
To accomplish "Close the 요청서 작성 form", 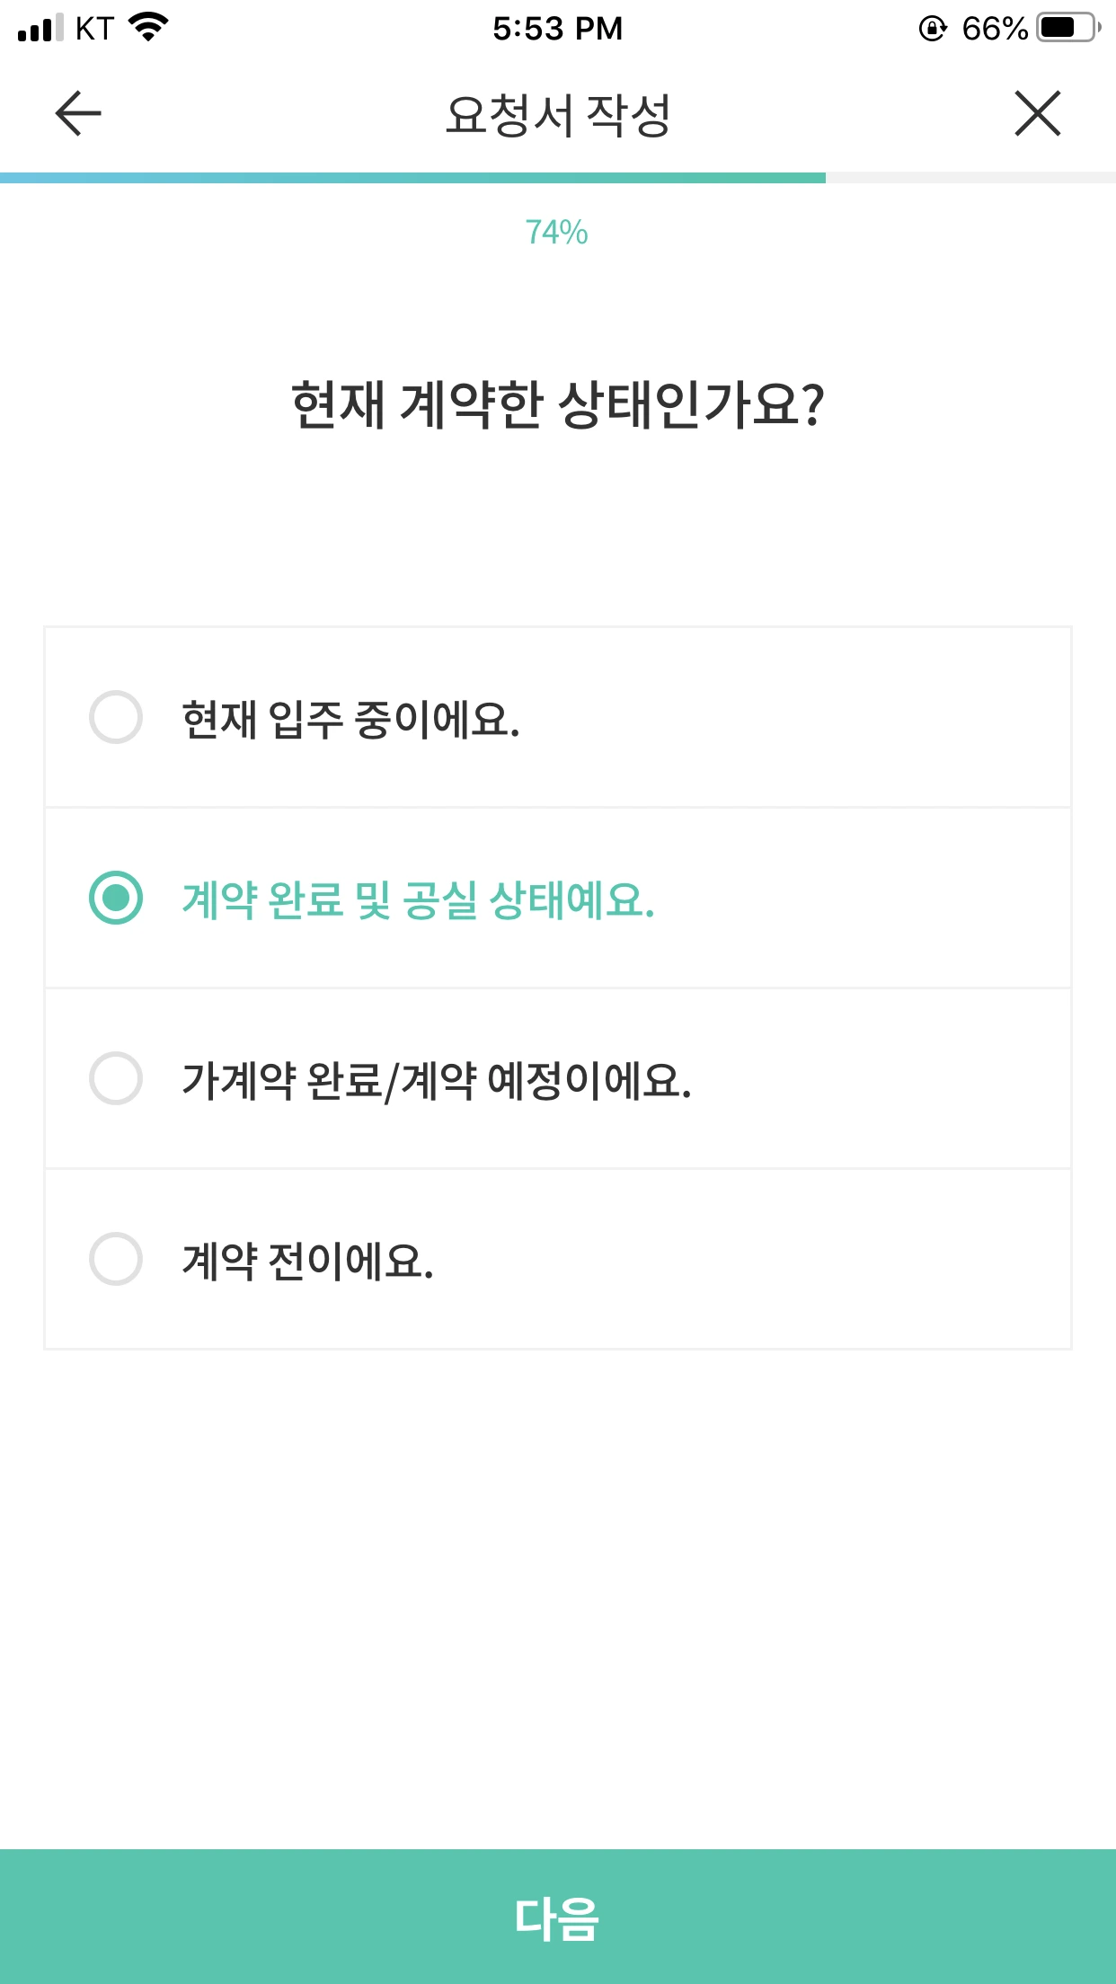I will [1038, 114].
